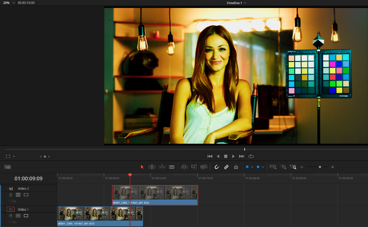The width and height of the screenshot is (368, 227).
Task: Click the timeline zoom slider handle
Action: click(x=320, y=167)
